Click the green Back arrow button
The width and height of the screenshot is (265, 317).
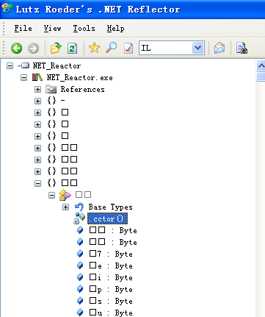pyautogui.click(x=16, y=48)
